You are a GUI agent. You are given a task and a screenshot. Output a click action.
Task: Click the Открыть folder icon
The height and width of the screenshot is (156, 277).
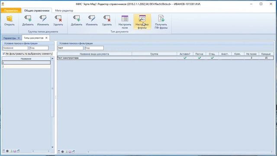point(10,19)
